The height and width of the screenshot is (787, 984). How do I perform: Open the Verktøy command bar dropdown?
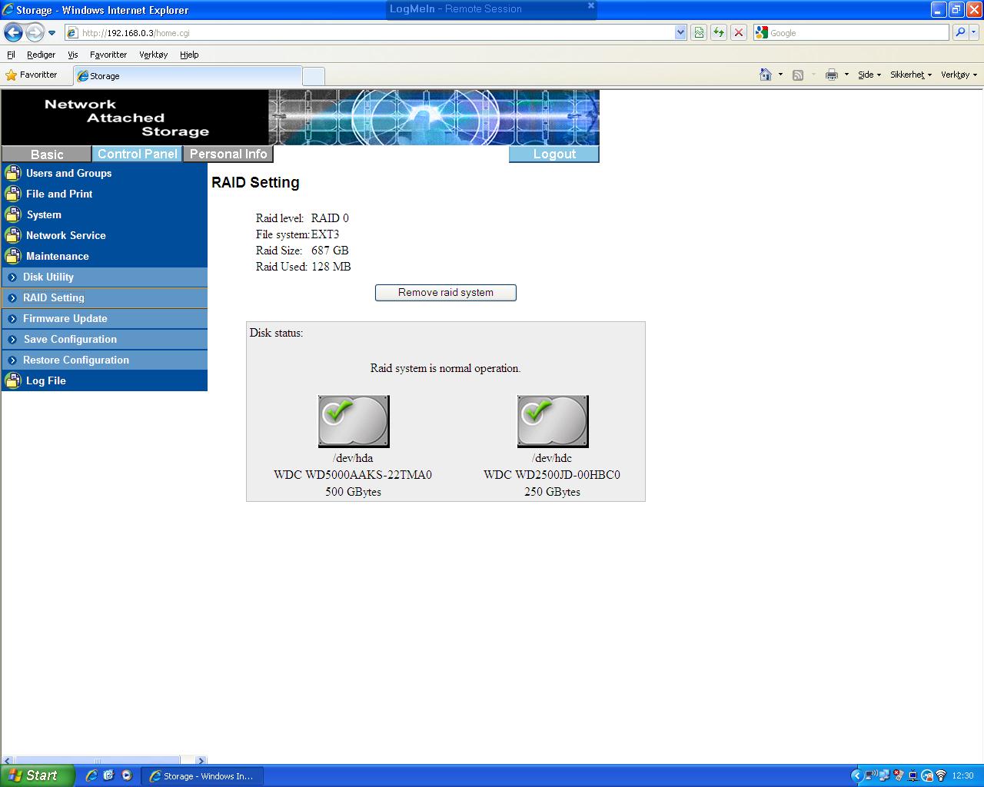(959, 75)
